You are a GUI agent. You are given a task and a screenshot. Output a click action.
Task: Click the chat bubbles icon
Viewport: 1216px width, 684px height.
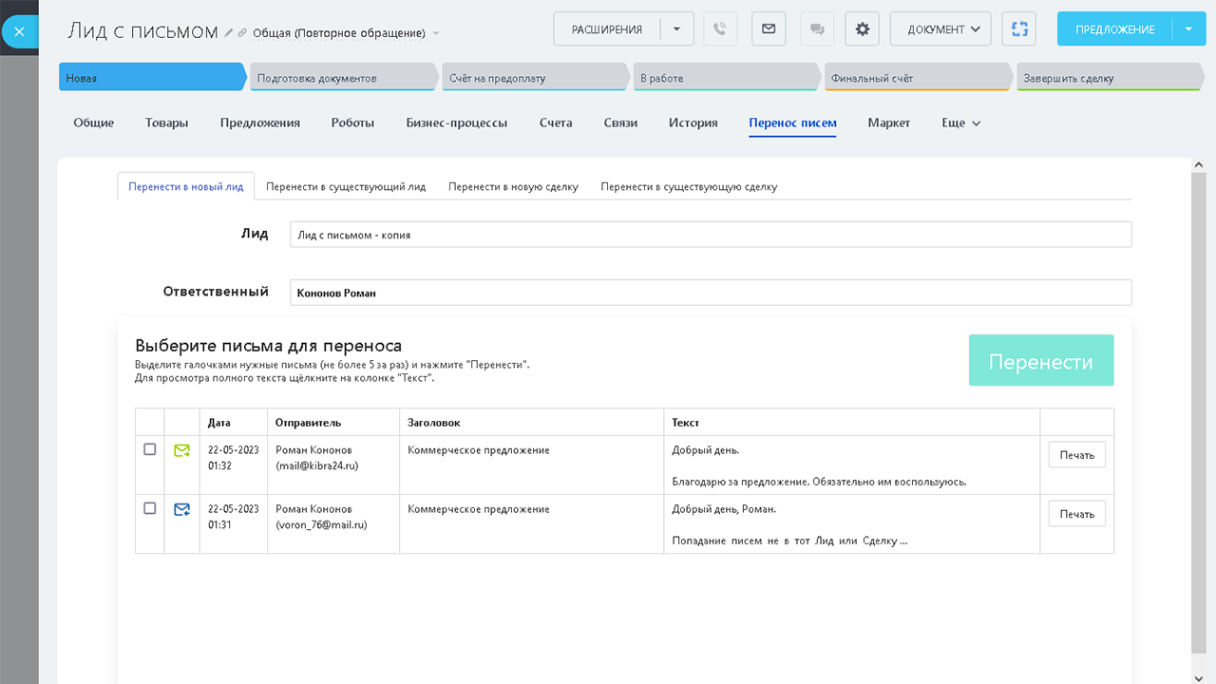coord(816,29)
